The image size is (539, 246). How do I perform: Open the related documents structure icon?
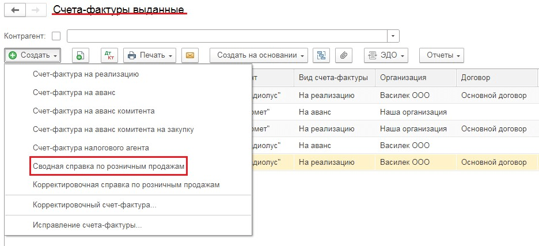(x=321, y=55)
